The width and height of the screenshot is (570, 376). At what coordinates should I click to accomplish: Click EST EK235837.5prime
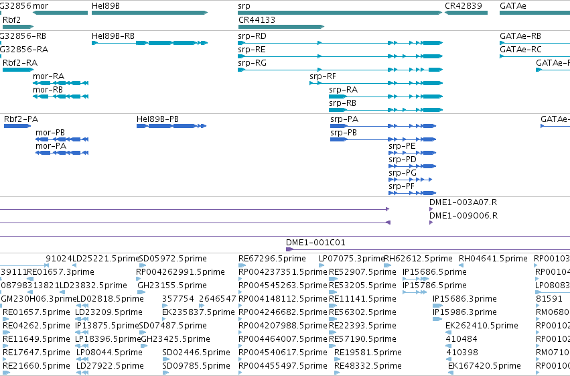click(198, 313)
